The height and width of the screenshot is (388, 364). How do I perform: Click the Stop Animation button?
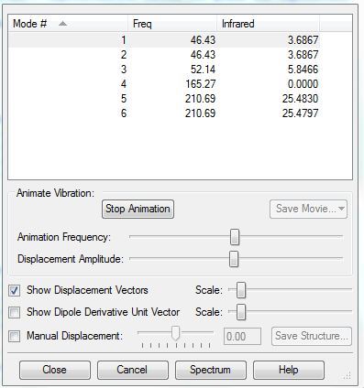[x=138, y=209]
